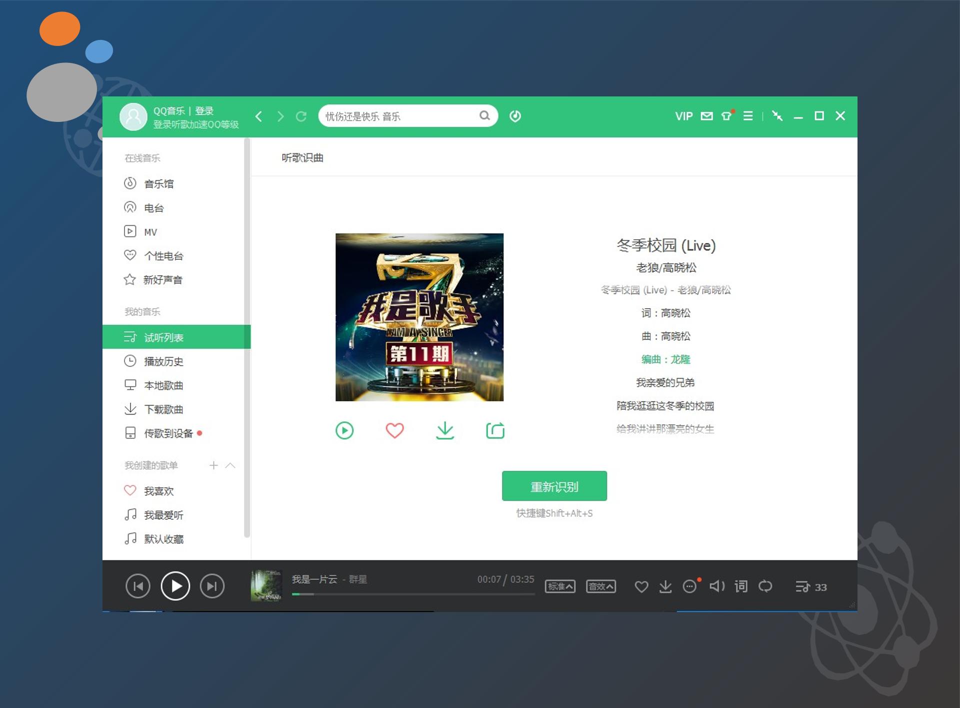This screenshot has height=708, width=960.
Task: Expand the 标准 audio quality dropdown
Action: (560, 587)
